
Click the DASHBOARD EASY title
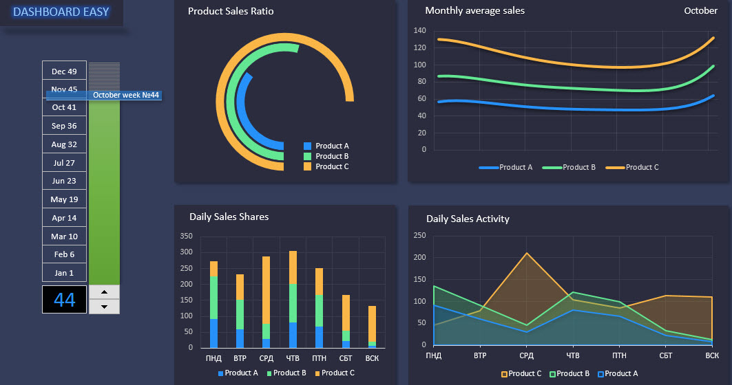(61, 12)
